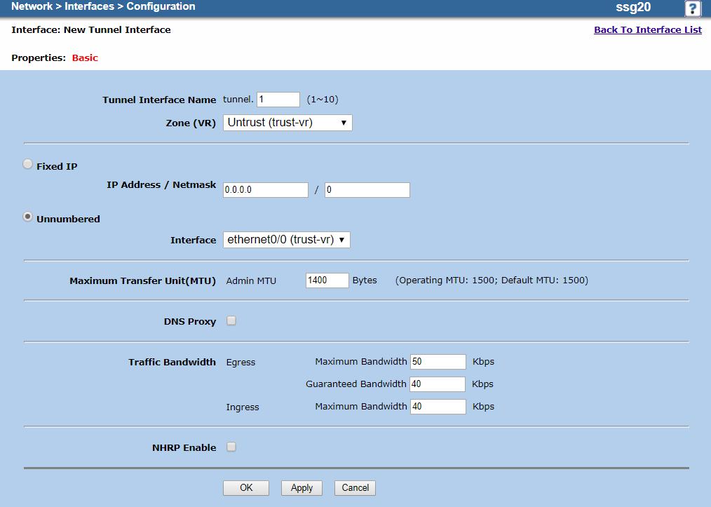Click the OK button

tap(246, 488)
